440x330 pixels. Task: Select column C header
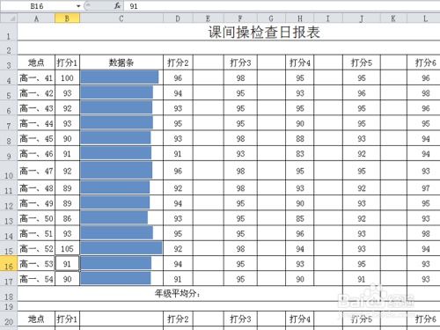click(x=121, y=18)
